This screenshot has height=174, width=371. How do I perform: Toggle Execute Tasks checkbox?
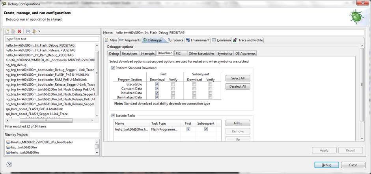(113, 116)
